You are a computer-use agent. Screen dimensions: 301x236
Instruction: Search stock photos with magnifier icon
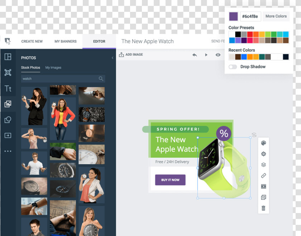pos(101,79)
